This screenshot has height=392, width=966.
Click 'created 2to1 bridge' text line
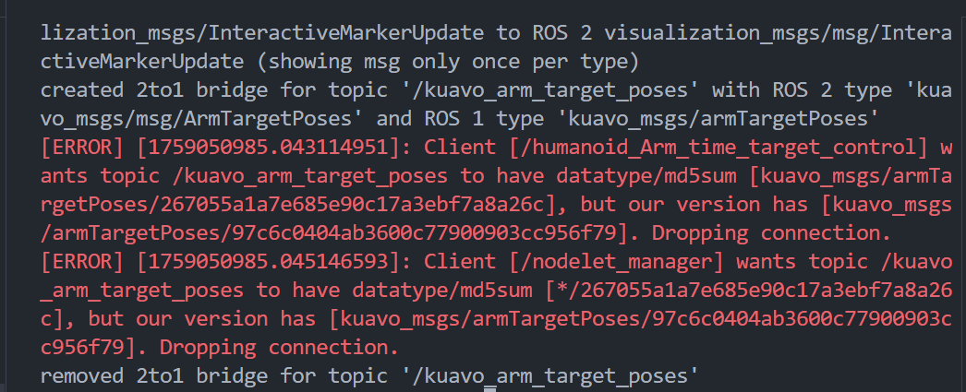click(x=120, y=90)
